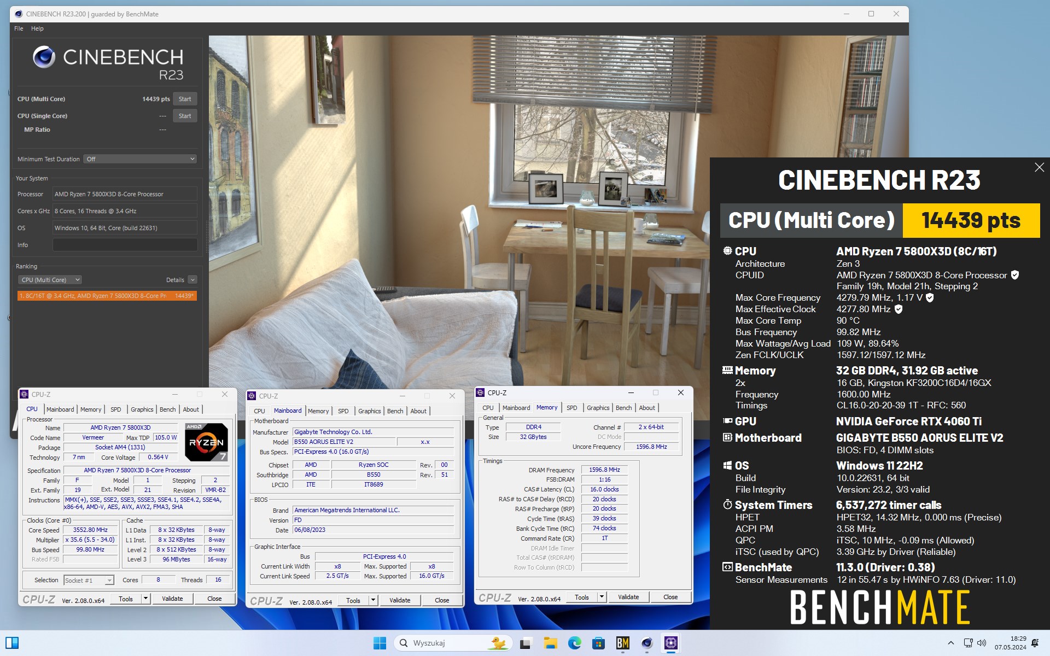Open Bench tab in left CPU-Z window

click(x=168, y=409)
